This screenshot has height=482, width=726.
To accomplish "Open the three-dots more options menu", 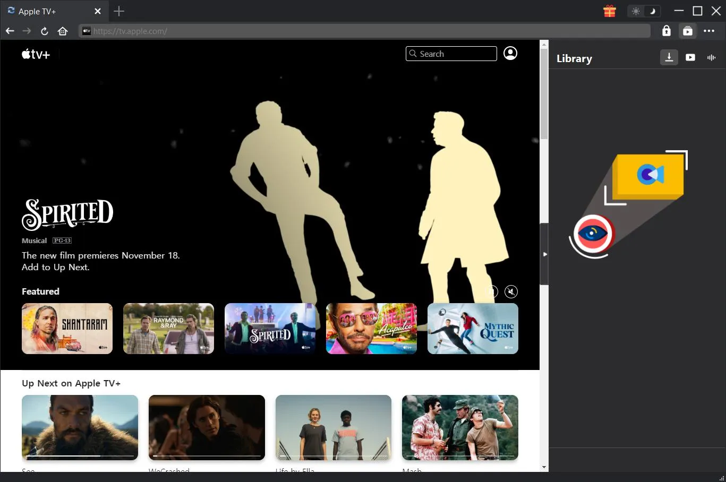I will coord(708,31).
